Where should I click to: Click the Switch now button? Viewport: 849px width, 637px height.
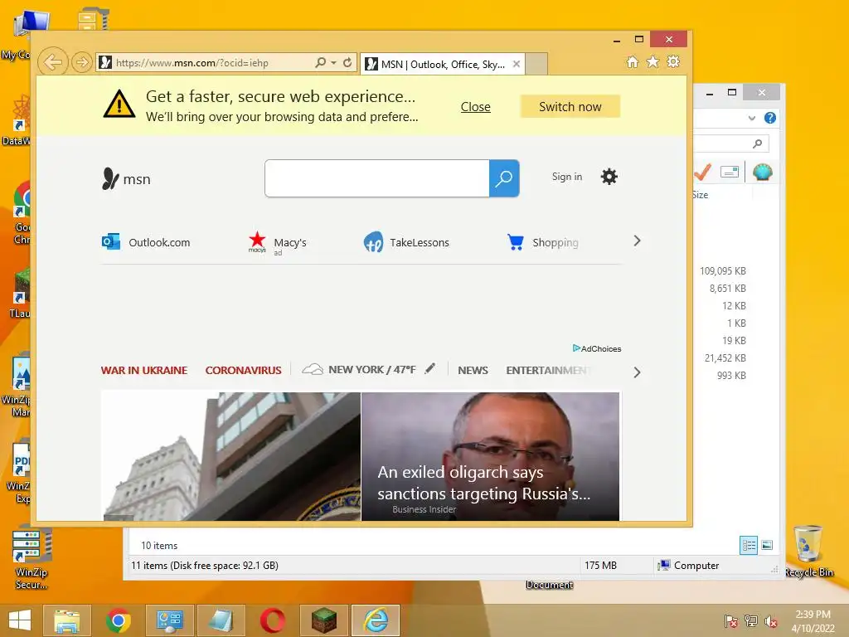click(570, 107)
